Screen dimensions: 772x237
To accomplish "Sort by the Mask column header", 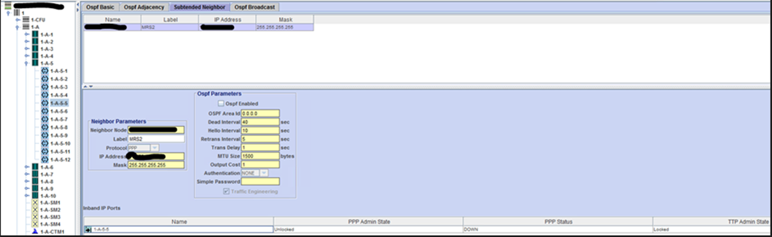I will click(x=285, y=19).
